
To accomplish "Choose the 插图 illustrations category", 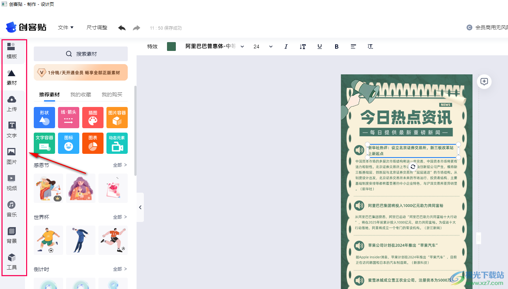I will point(93,118).
